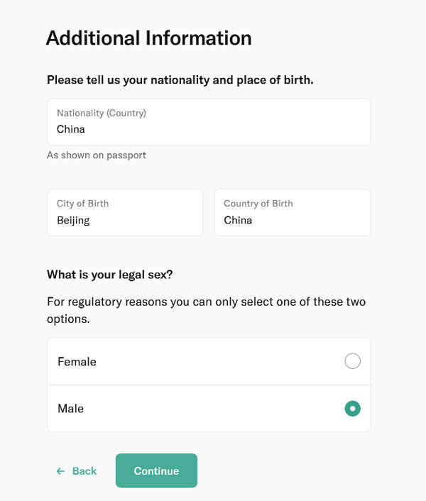Click the Female option label
Screen dimensions: 426x501
[x=77, y=362]
